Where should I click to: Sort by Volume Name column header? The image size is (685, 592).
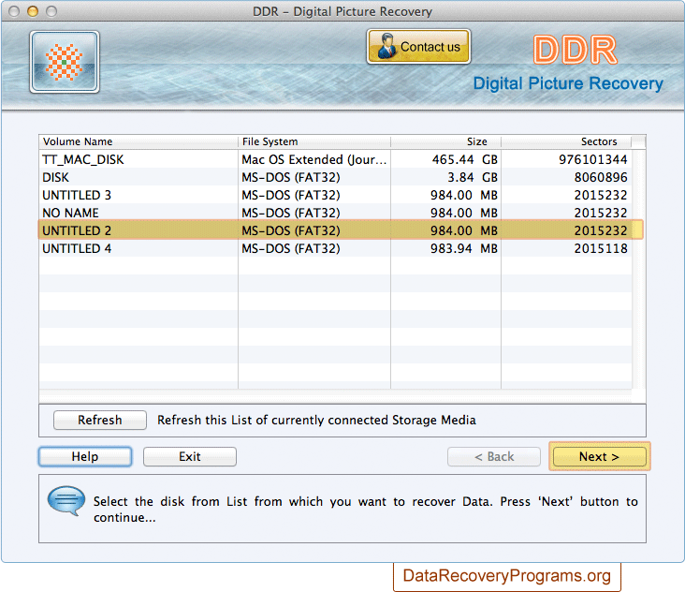pos(138,141)
